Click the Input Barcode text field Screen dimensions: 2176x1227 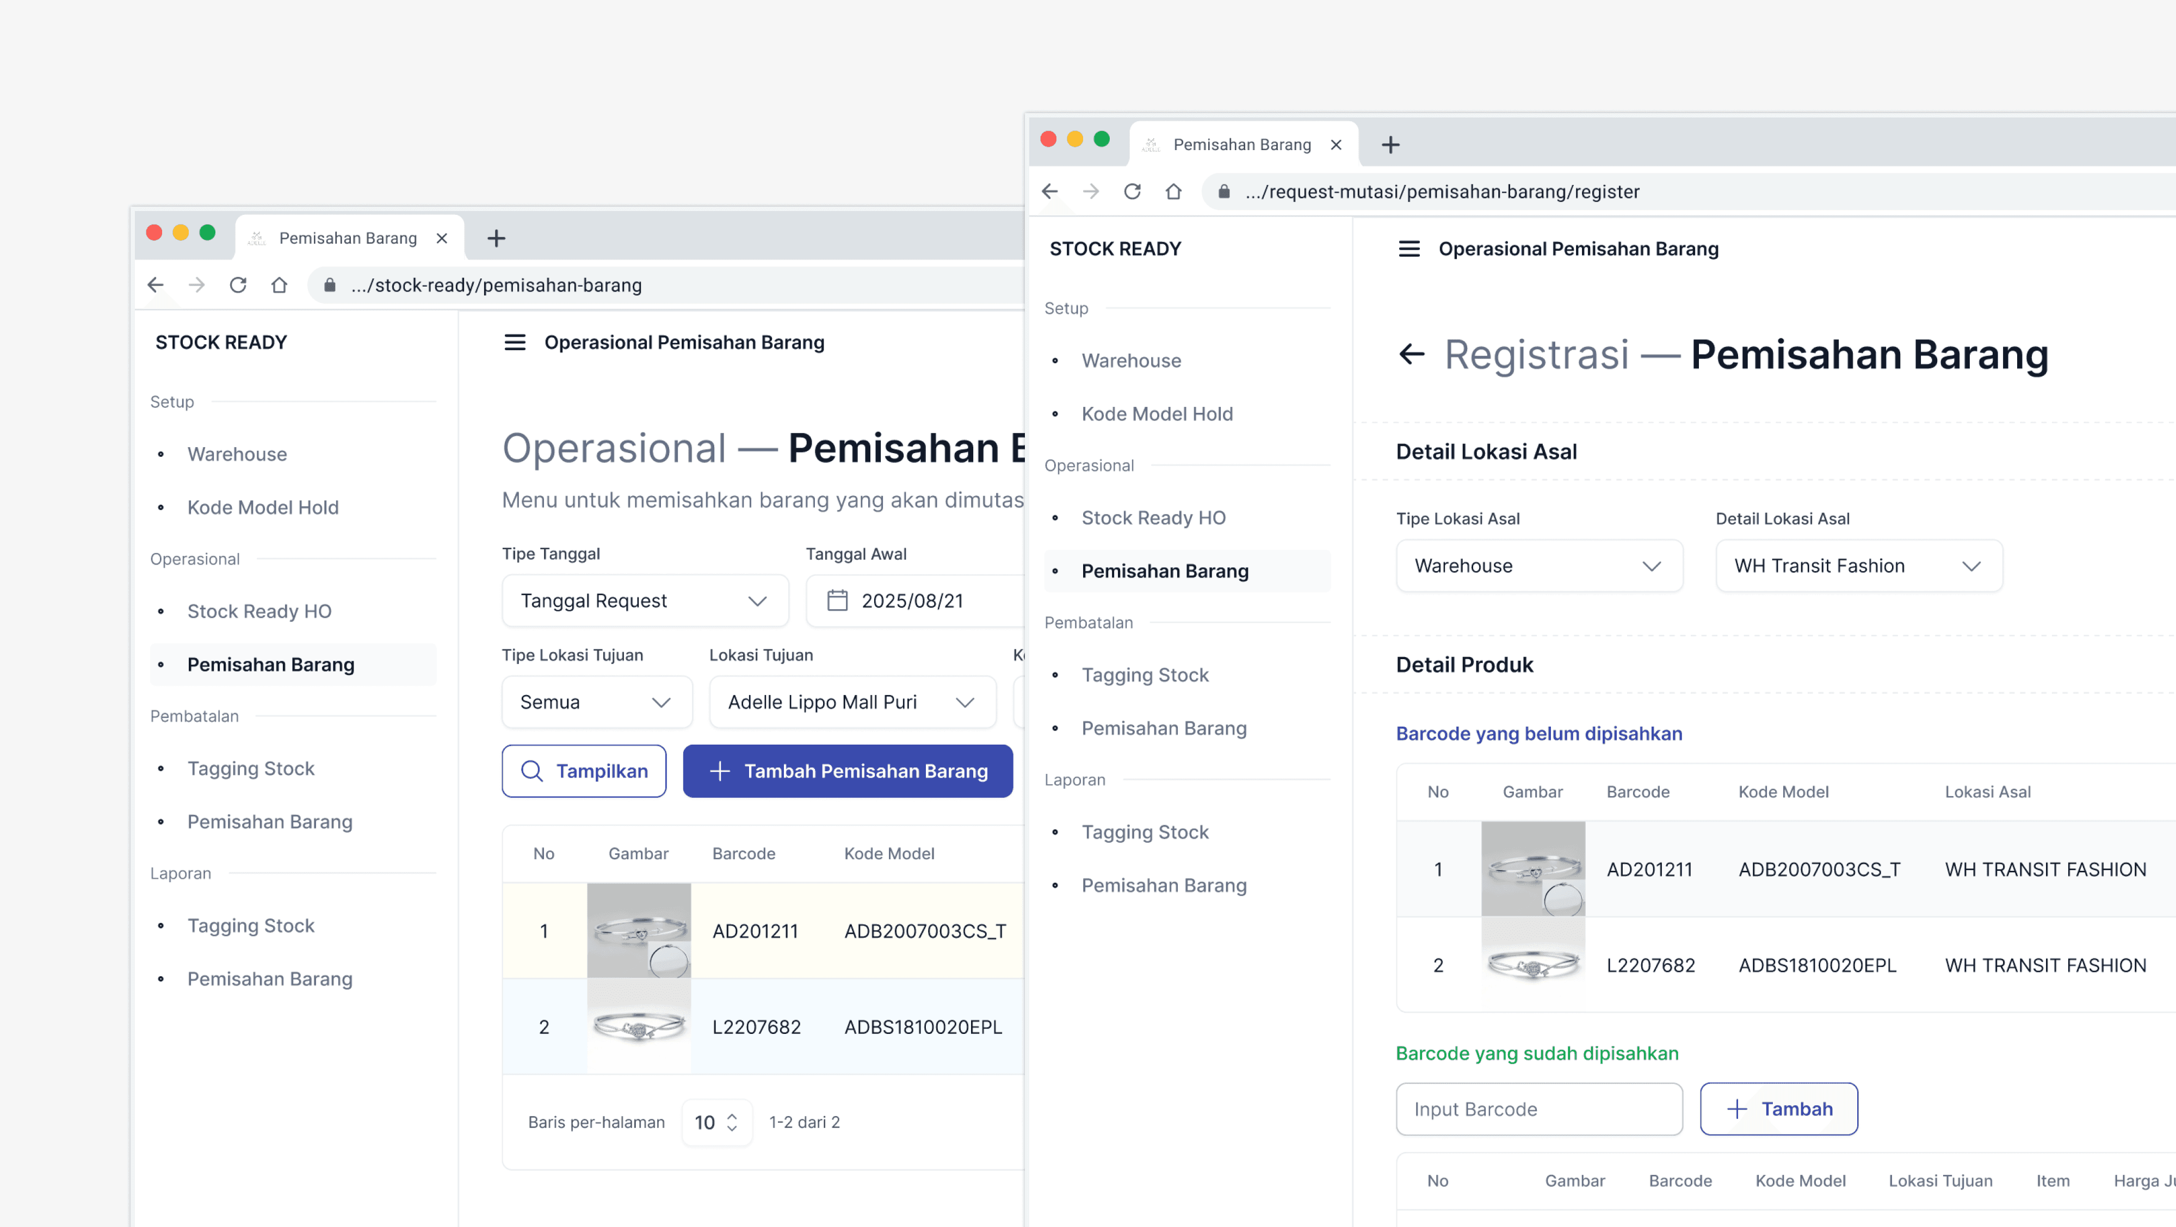click(1538, 1109)
